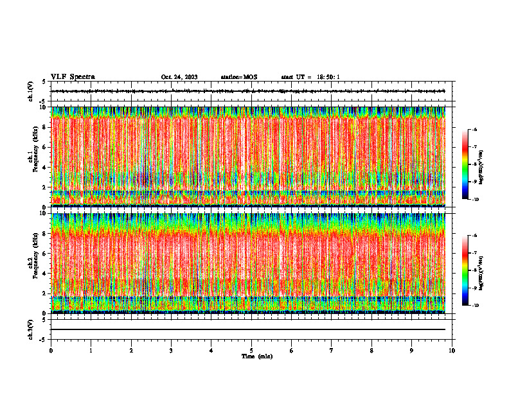This screenshot has height=393, width=509.
Task: Click the "8" tick on the time axis
Action: click(x=371, y=351)
